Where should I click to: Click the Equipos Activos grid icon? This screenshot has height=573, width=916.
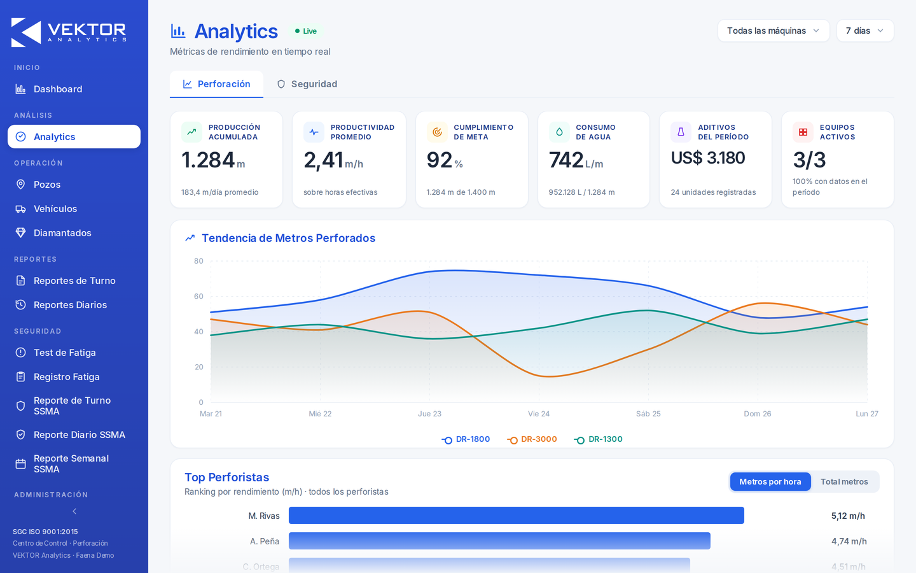coord(803,132)
